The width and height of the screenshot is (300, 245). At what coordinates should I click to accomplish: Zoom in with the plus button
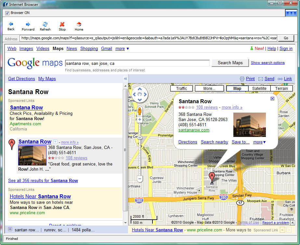point(140,119)
